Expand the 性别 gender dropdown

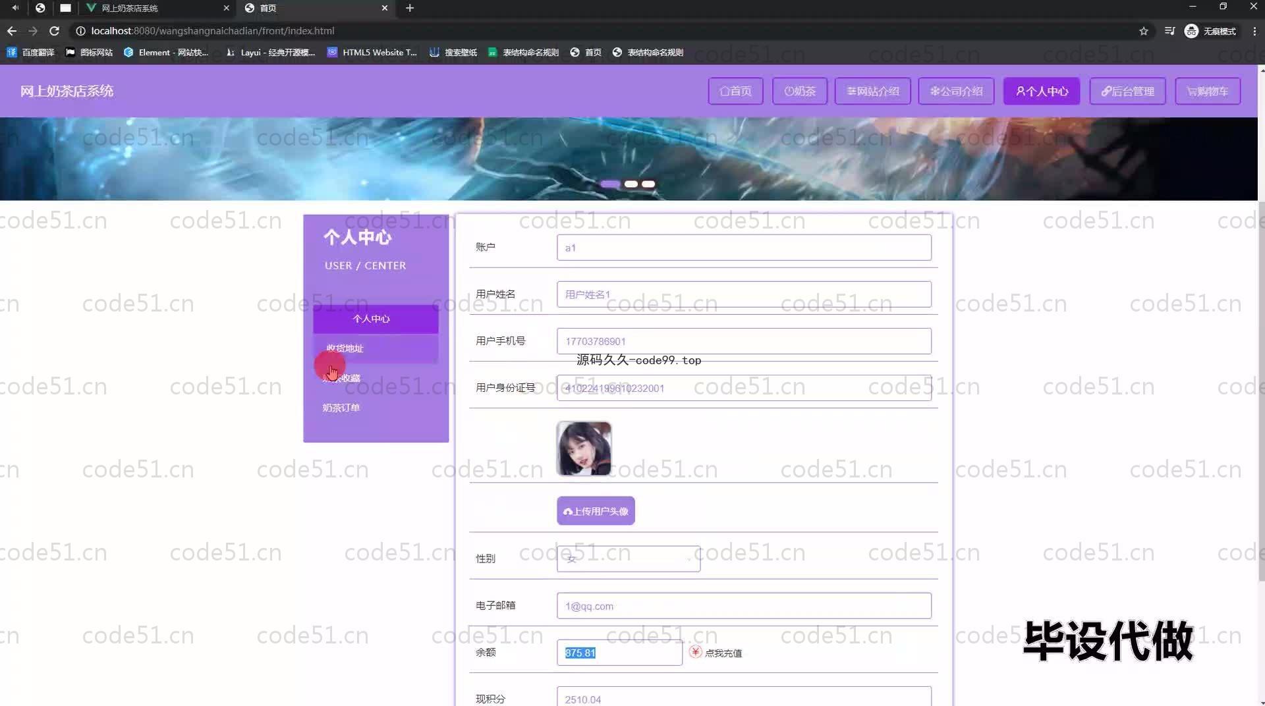(x=629, y=558)
